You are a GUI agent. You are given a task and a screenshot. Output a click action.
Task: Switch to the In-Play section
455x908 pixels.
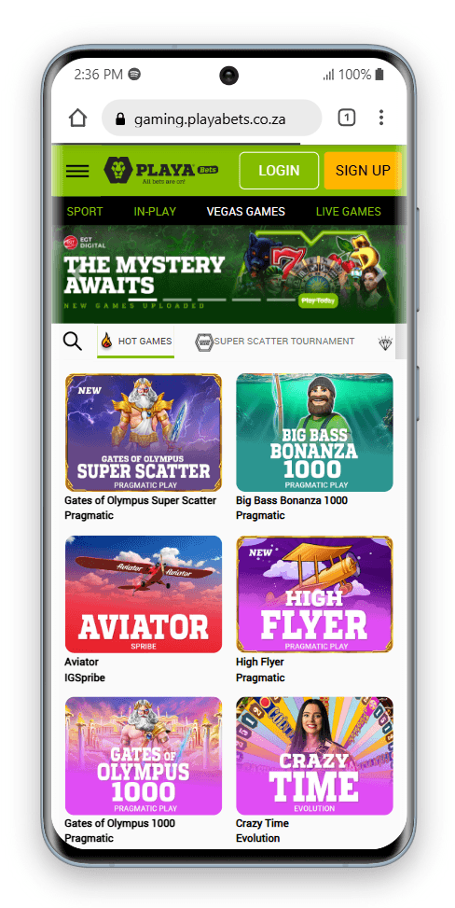(x=155, y=211)
